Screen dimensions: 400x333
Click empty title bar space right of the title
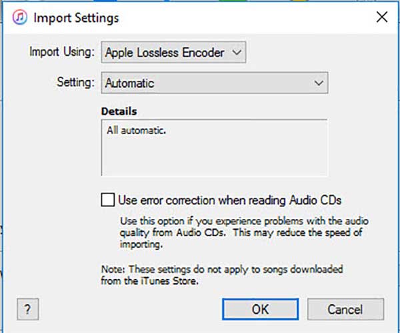point(247,18)
